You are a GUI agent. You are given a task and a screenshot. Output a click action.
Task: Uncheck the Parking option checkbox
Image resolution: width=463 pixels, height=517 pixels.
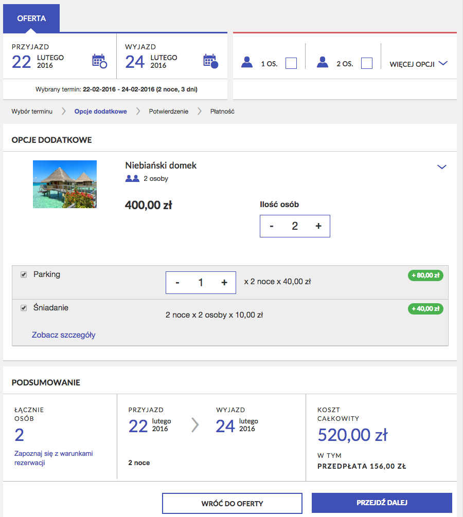pyautogui.click(x=24, y=274)
